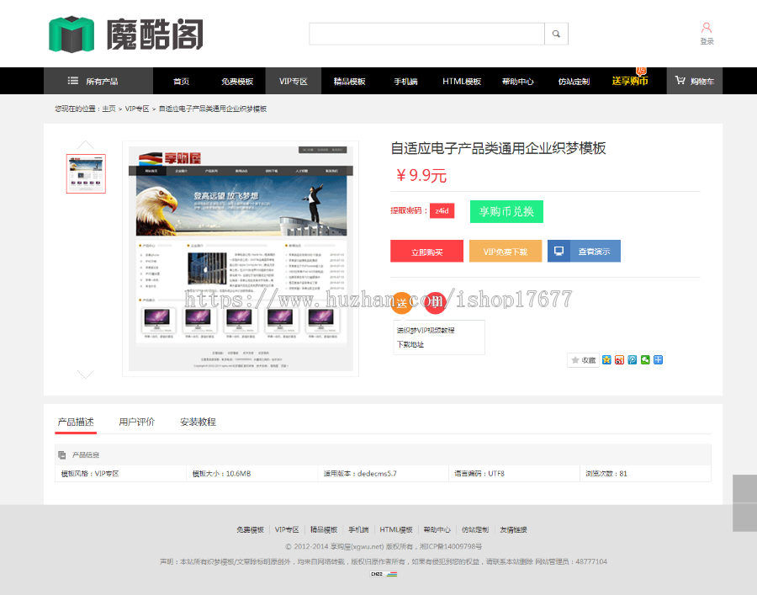Open the 帮助中心 navigation menu
Screen dimensions: 757x595
(518, 81)
